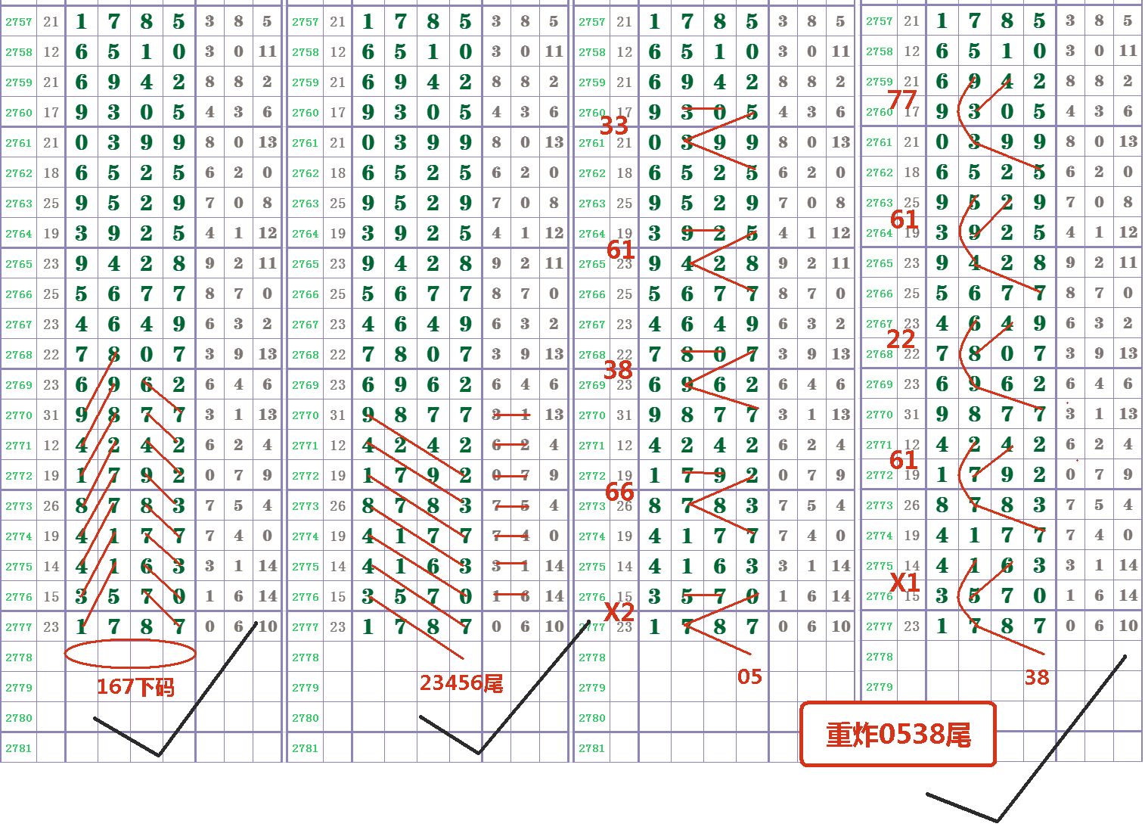Viewport: 1145px width, 830px height.
Task: Click sum value 26 in row 2773, first chart
Action: pyautogui.click(x=51, y=505)
